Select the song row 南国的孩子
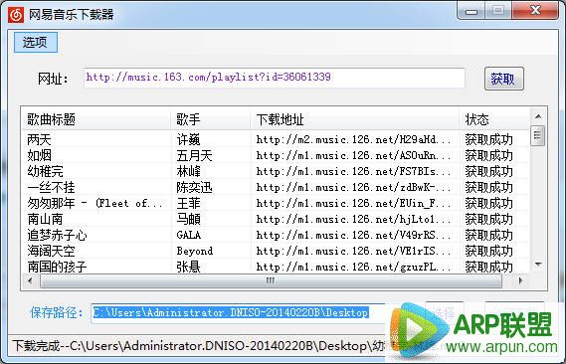The height and width of the screenshot is (364, 566). pos(276,267)
